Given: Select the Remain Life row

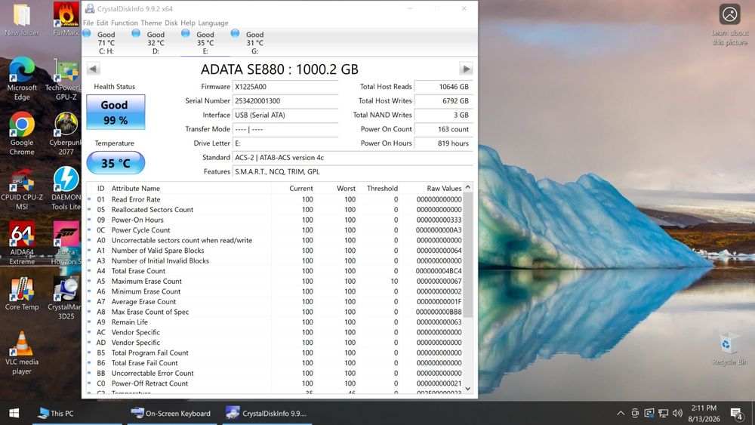Looking at the screenshot, I should click(275, 322).
